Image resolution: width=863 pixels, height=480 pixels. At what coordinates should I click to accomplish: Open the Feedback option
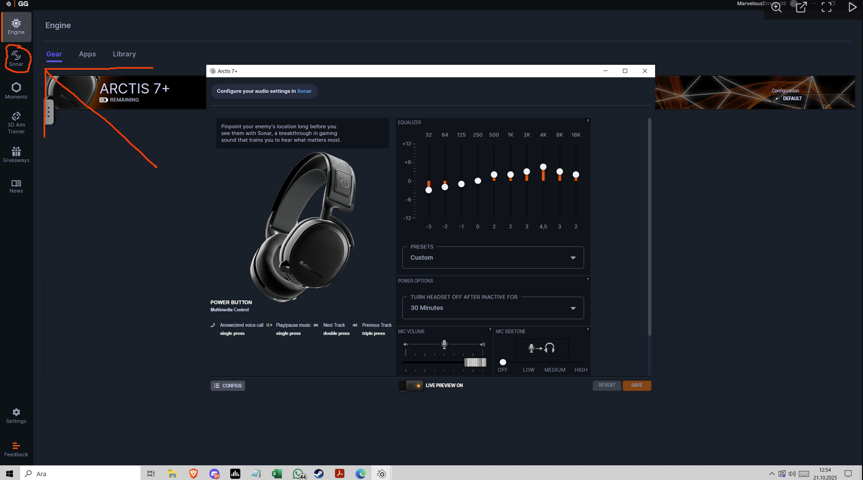16,449
